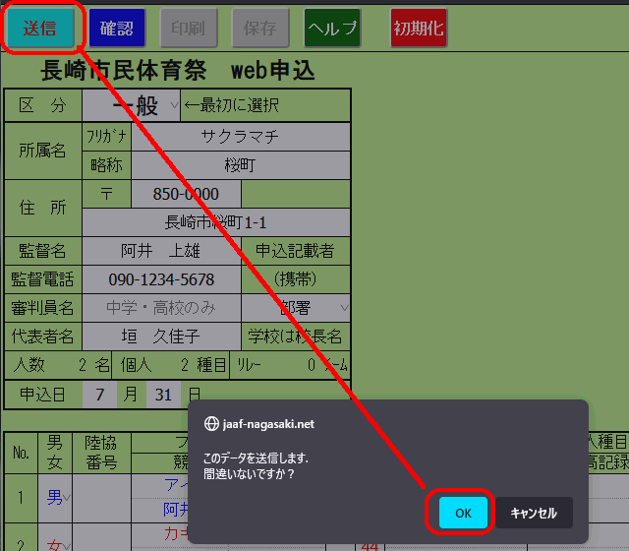Confirm the send dialog with OK
629x551 pixels.
point(463,513)
